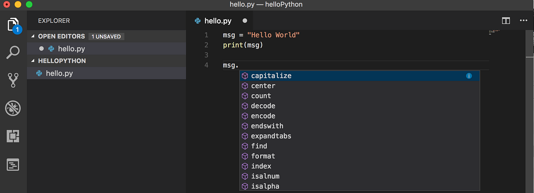Collapse the HELLOPYTHON folder section
534x193 pixels.
tap(33, 61)
